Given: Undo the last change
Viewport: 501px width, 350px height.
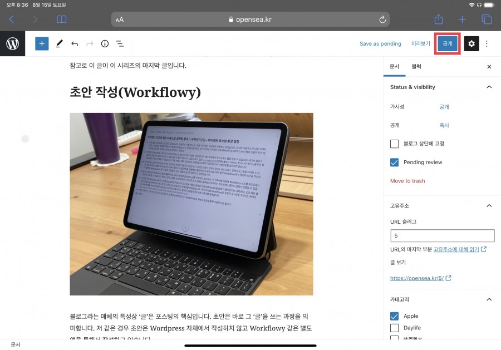Looking at the screenshot, I should tap(75, 44).
